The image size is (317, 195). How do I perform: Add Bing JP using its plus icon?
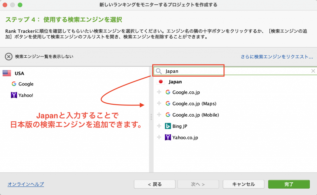point(159,126)
